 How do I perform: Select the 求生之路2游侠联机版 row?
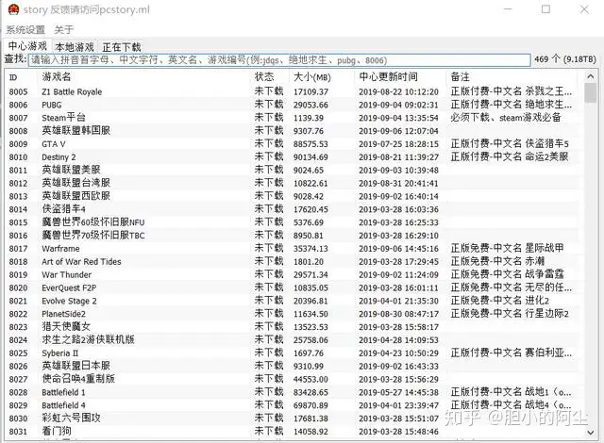[x=292, y=340]
